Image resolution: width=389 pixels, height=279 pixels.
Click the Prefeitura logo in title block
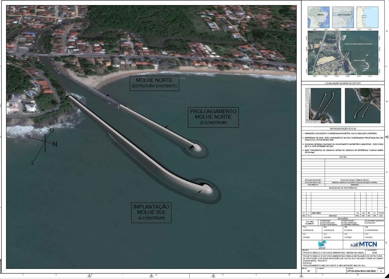322,245
